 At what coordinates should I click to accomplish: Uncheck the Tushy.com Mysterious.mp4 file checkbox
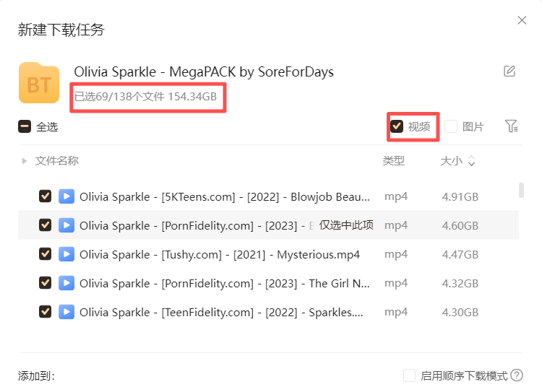(46, 254)
